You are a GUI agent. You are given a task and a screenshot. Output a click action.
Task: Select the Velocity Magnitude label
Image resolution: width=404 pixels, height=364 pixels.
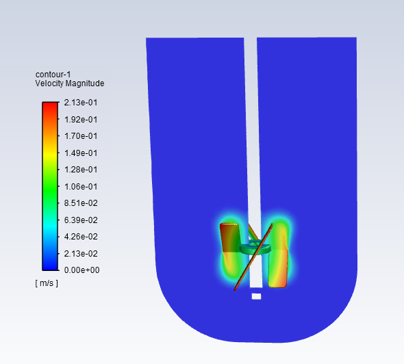point(70,83)
